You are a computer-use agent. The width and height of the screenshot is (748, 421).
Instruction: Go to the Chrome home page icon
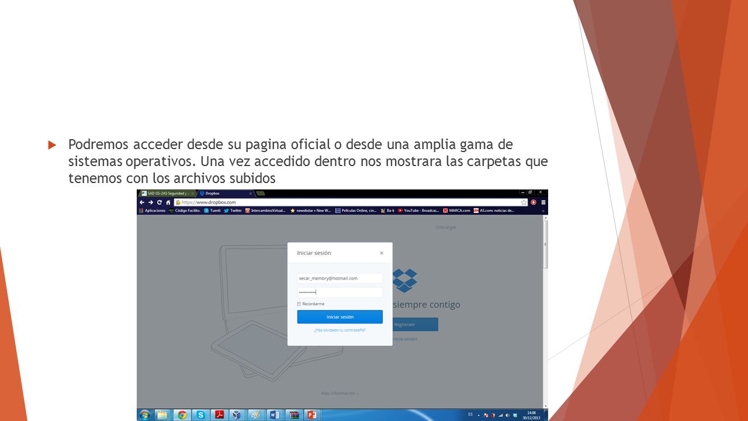coord(168,202)
